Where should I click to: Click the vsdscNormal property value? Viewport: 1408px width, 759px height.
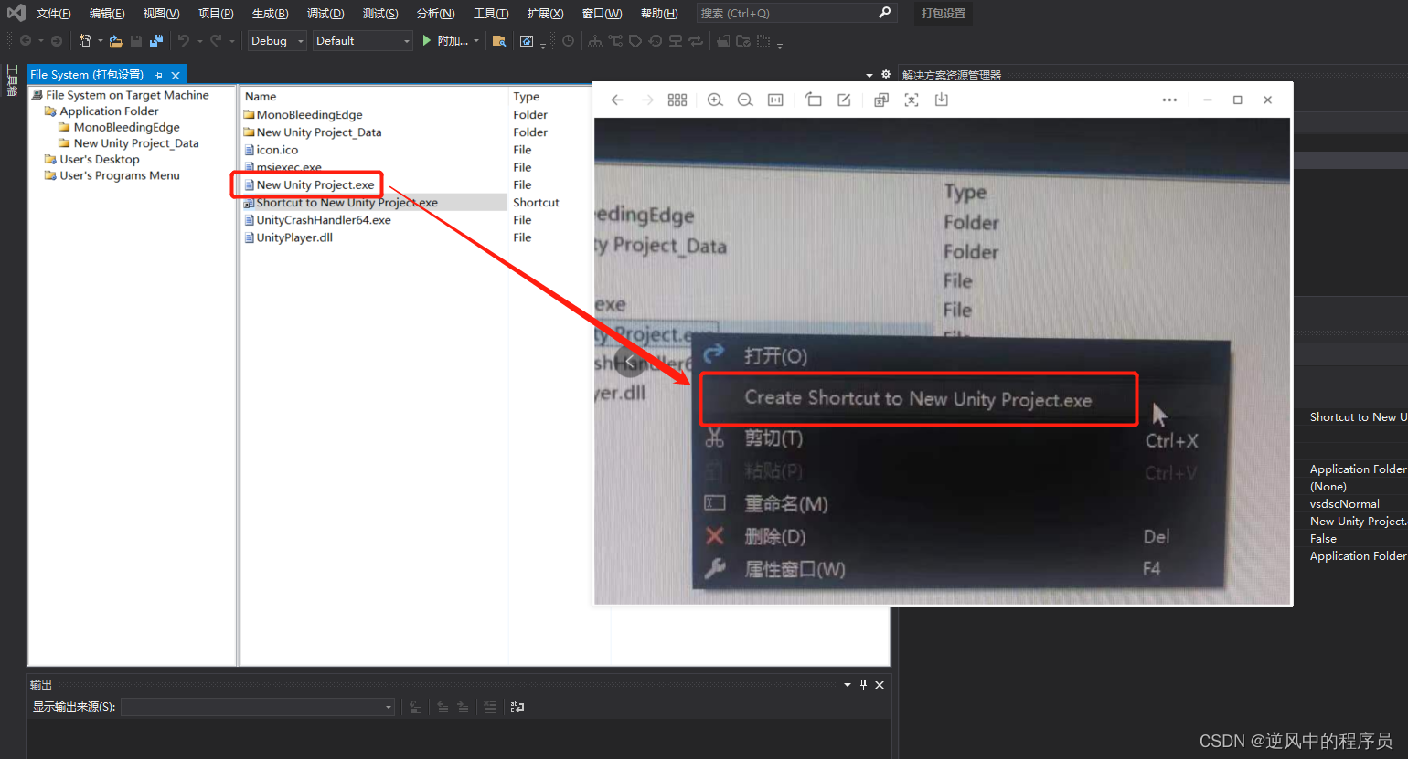(x=1345, y=504)
